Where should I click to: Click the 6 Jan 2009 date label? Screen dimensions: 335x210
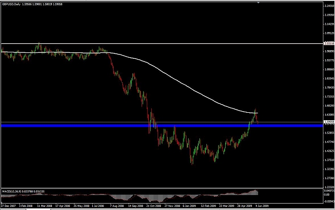point(189,206)
